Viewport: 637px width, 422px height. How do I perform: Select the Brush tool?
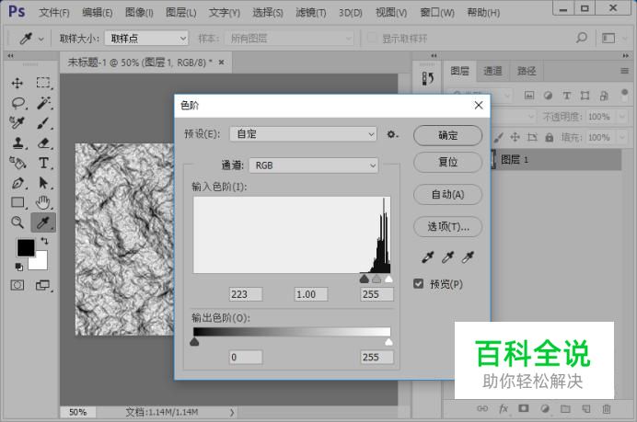43,123
